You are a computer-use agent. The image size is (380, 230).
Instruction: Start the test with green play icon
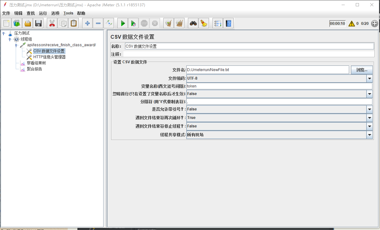(x=123, y=23)
